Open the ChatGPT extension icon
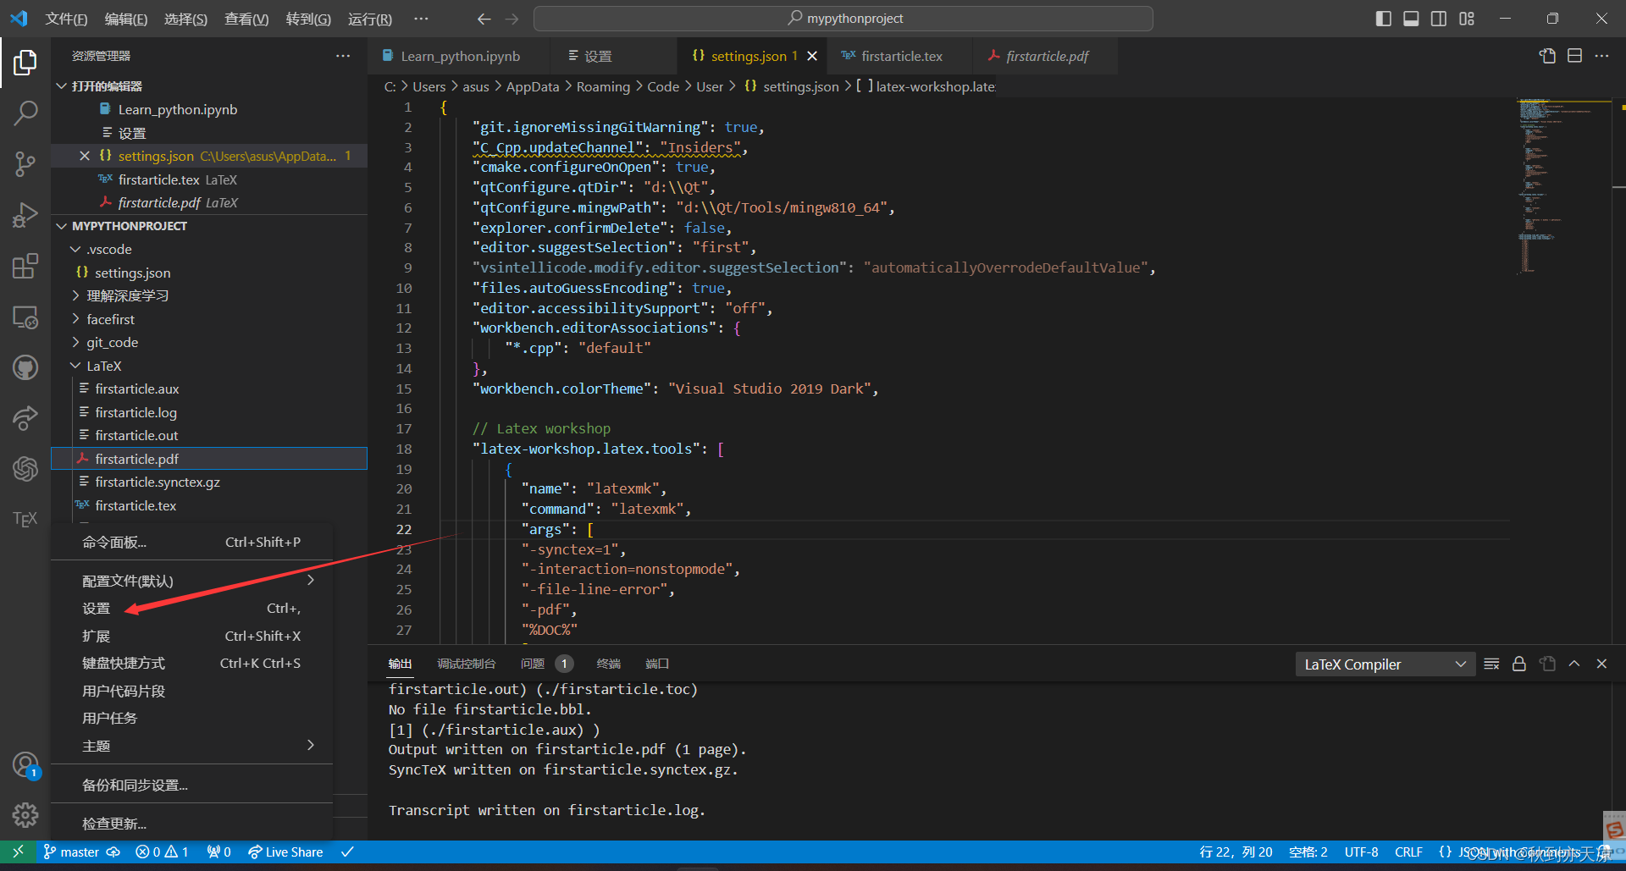This screenshot has height=871, width=1626. [x=25, y=468]
